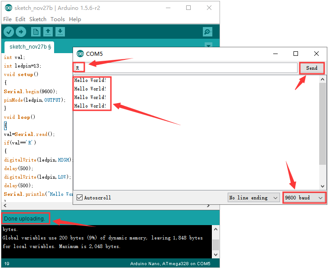
Task: Open a sketch with the Open icon
Action: [48, 32]
